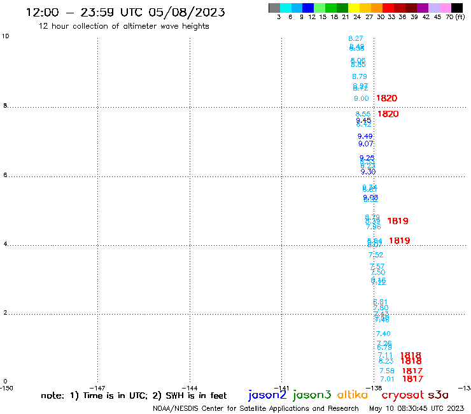
Task: Click the wave height value 7.40
Action: click(383, 334)
